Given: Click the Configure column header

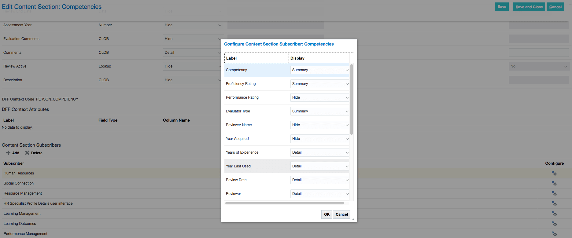Looking at the screenshot, I should pos(554,163).
